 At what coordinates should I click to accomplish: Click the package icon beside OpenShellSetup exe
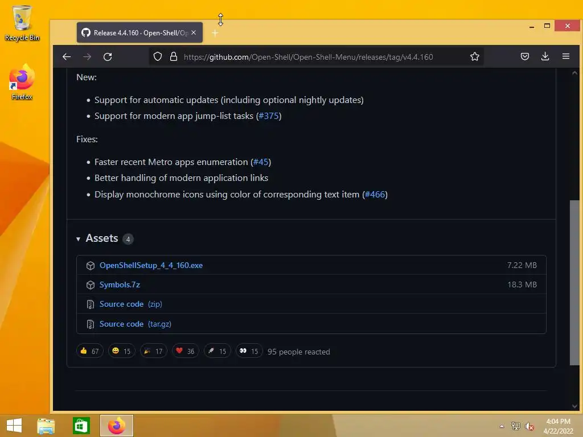(91, 266)
